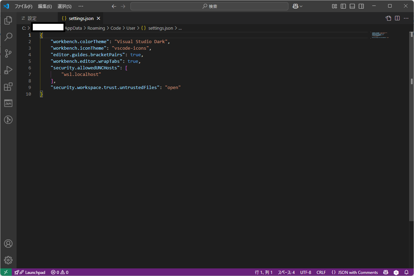Toggle the secondary side bar layout button
The height and width of the screenshot is (276, 414).
[x=361, y=6]
